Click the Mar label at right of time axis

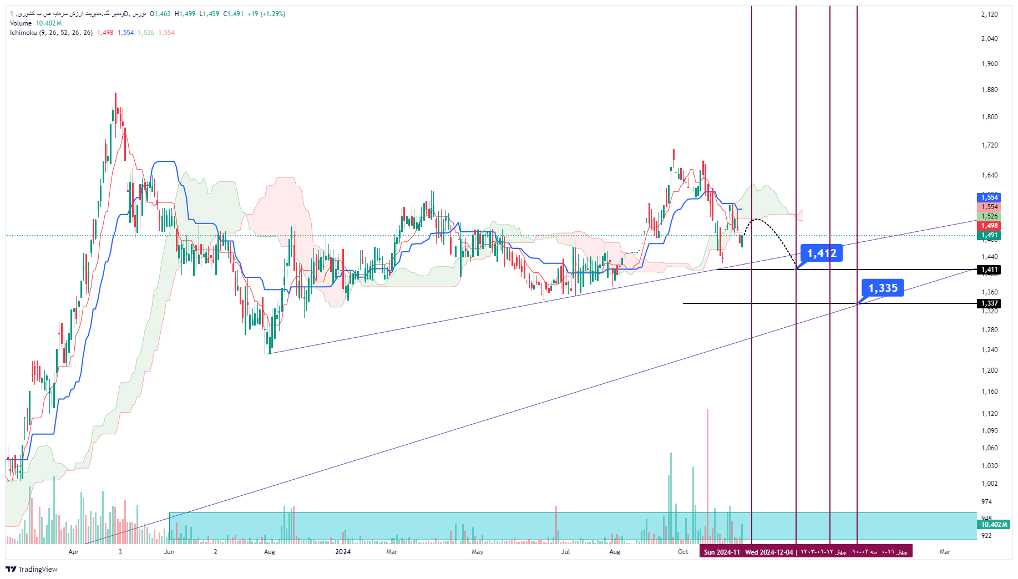tap(945, 552)
